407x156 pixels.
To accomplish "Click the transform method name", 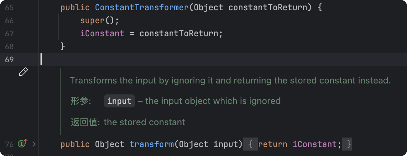I will (152, 144).
